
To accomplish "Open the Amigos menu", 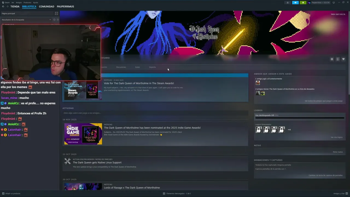I will [x=19, y=2].
